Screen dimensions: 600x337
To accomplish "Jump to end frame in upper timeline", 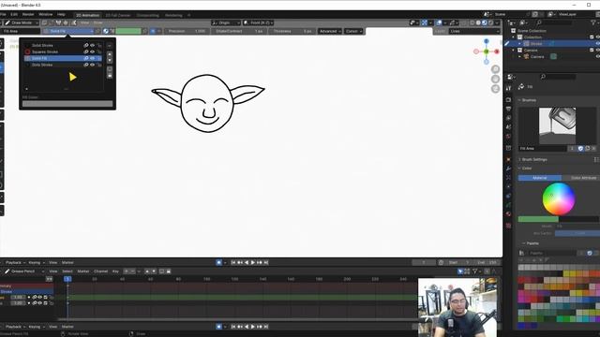I will click(x=266, y=262).
